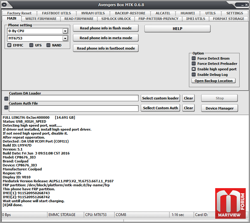Open the SETTINGS tab
The height and width of the screenshot is (223, 250).
pos(234,13)
